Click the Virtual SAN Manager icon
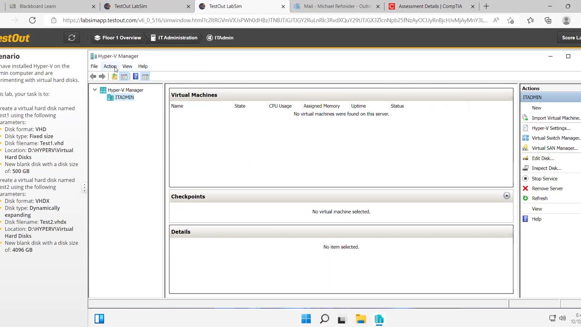Screen dimensions: 581x327 pyautogui.click(x=525, y=148)
